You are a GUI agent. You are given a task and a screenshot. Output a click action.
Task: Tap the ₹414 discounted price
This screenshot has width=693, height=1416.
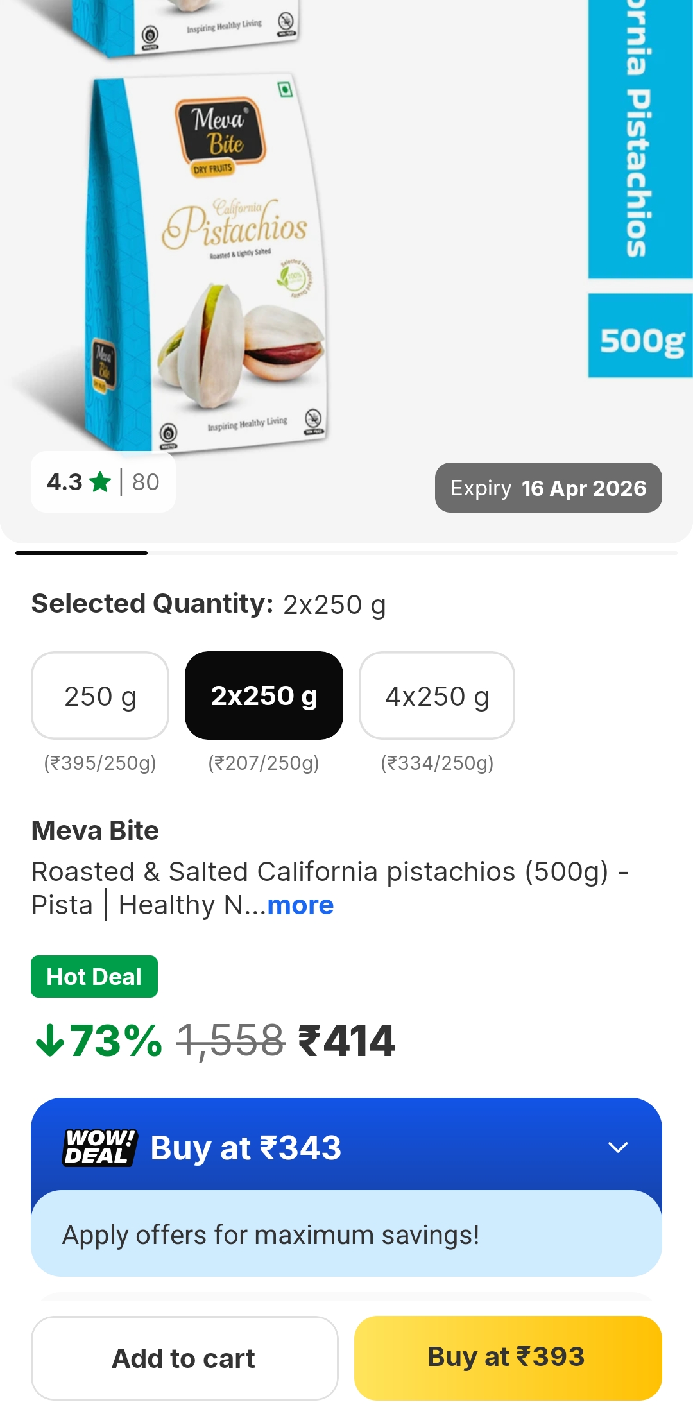(347, 1040)
